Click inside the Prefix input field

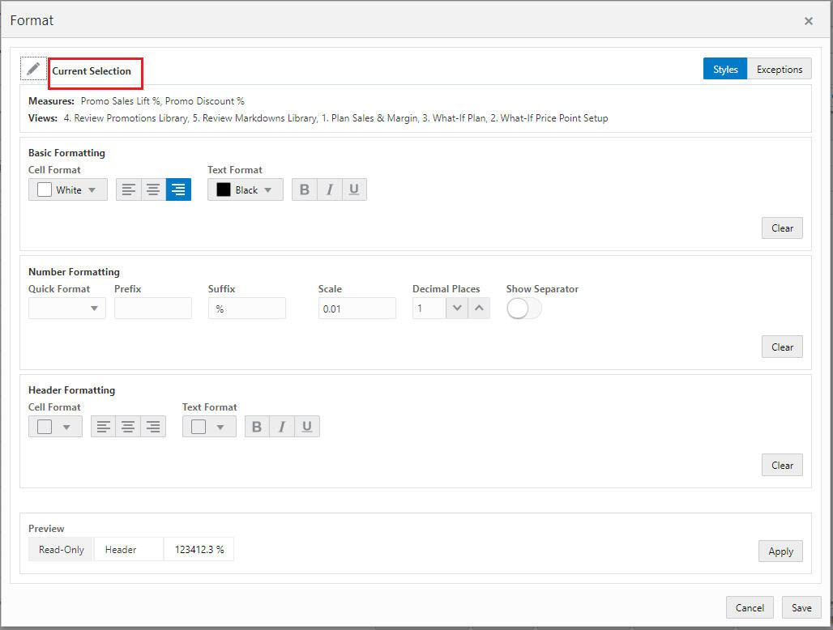(x=153, y=308)
